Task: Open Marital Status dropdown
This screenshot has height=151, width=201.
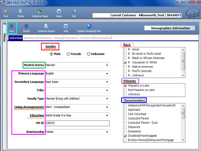Action: [x=107, y=65]
